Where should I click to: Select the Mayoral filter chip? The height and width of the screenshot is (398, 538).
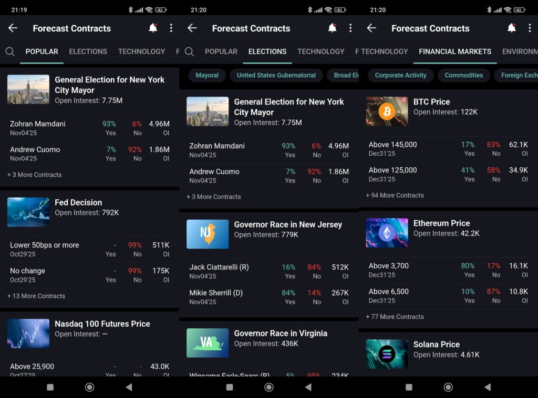click(207, 76)
